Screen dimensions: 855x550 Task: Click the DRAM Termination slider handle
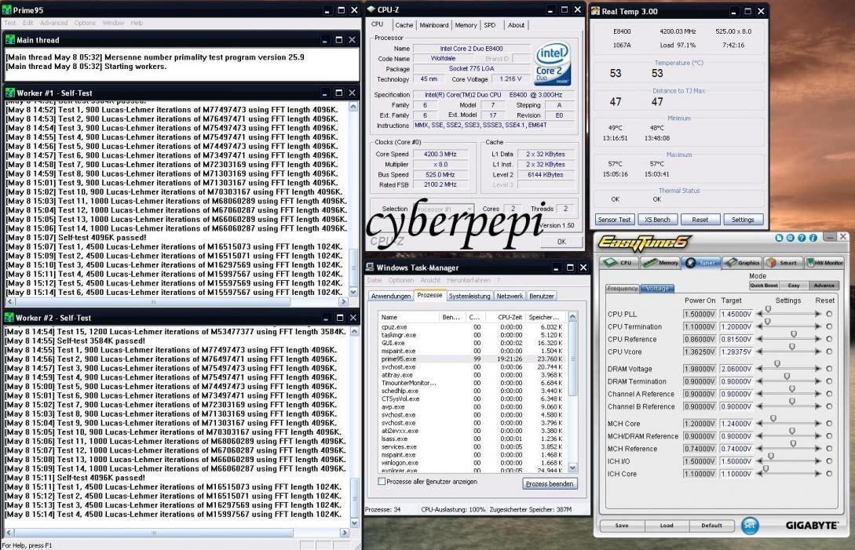click(x=786, y=377)
